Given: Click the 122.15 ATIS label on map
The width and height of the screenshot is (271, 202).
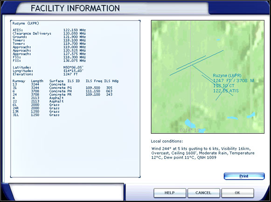Looking at the screenshot, I should tap(226, 91).
